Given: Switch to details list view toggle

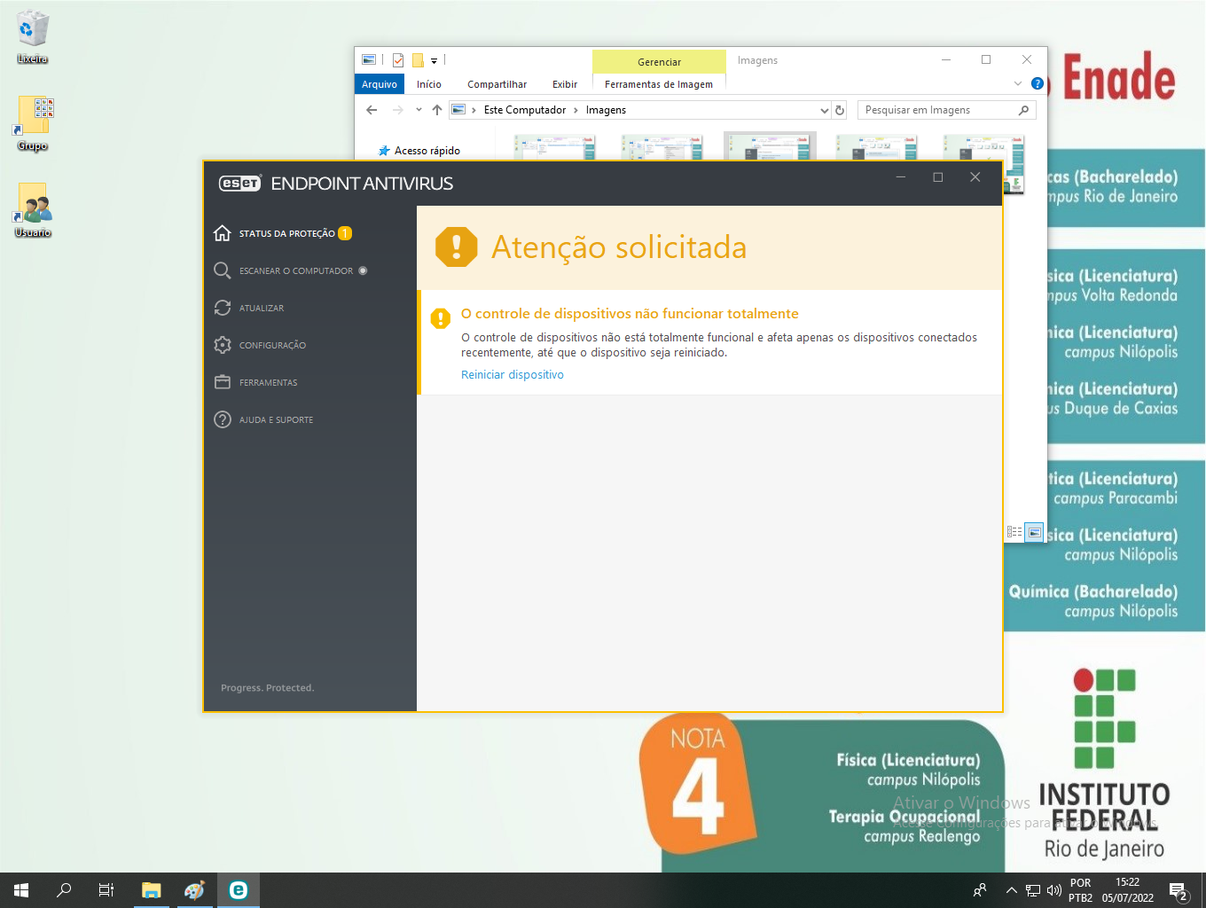Looking at the screenshot, I should pyautogui.click(x=1014, y=532).
